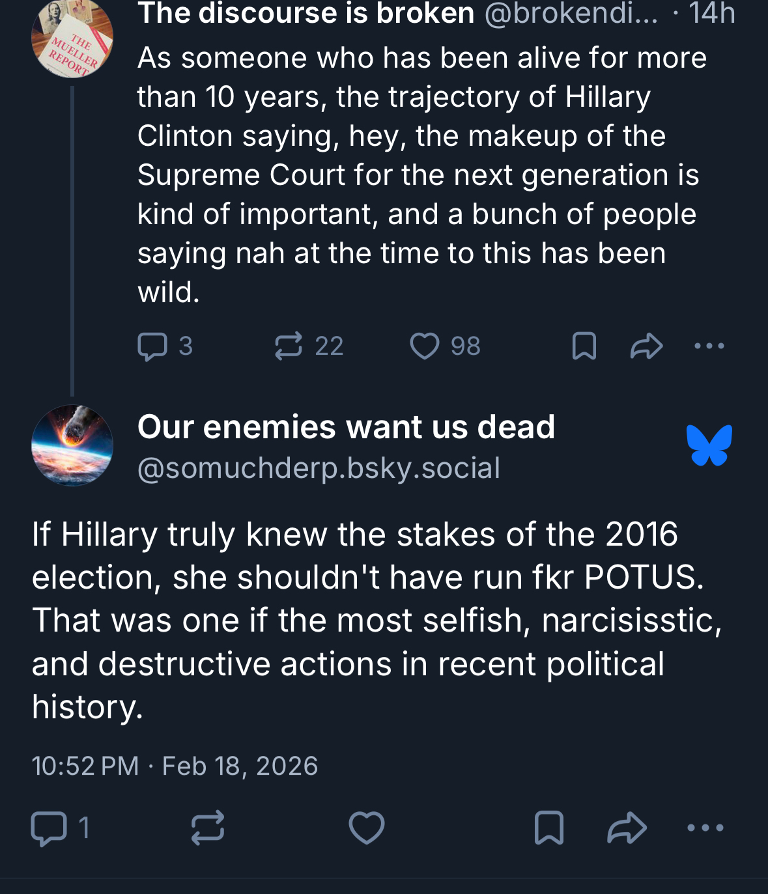Repost the reply about the 2016 election

coord(208,828)
